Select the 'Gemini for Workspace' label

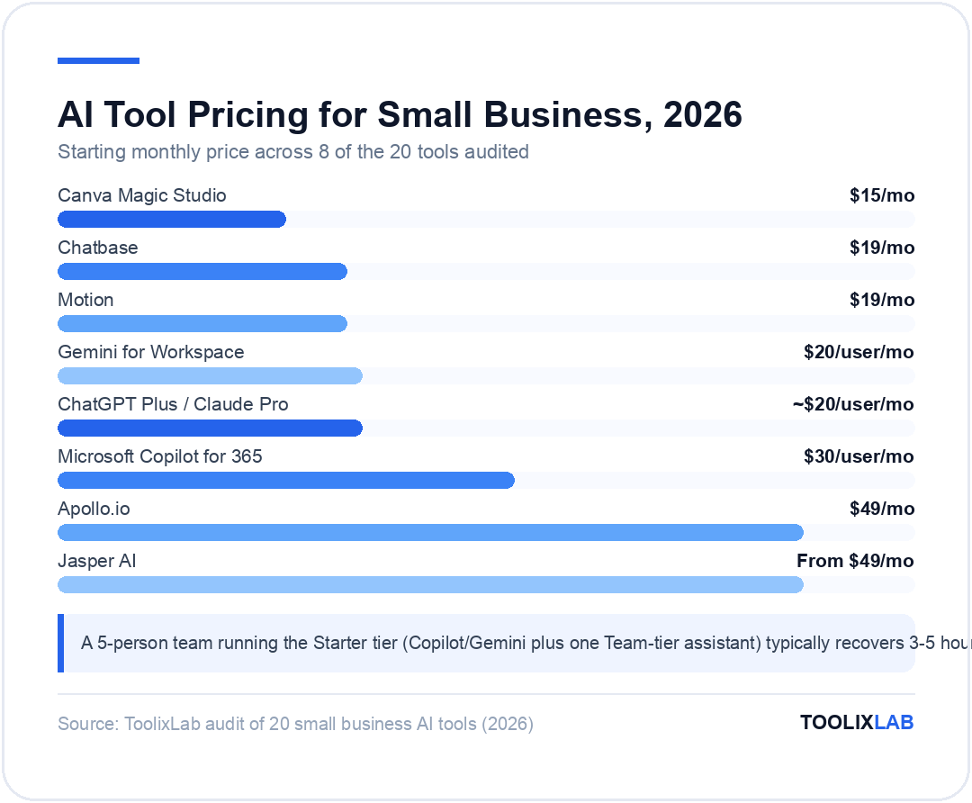click(x=150, y=352)
